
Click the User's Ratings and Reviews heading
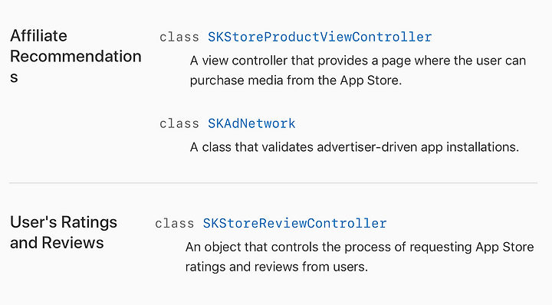pos(64,232)
